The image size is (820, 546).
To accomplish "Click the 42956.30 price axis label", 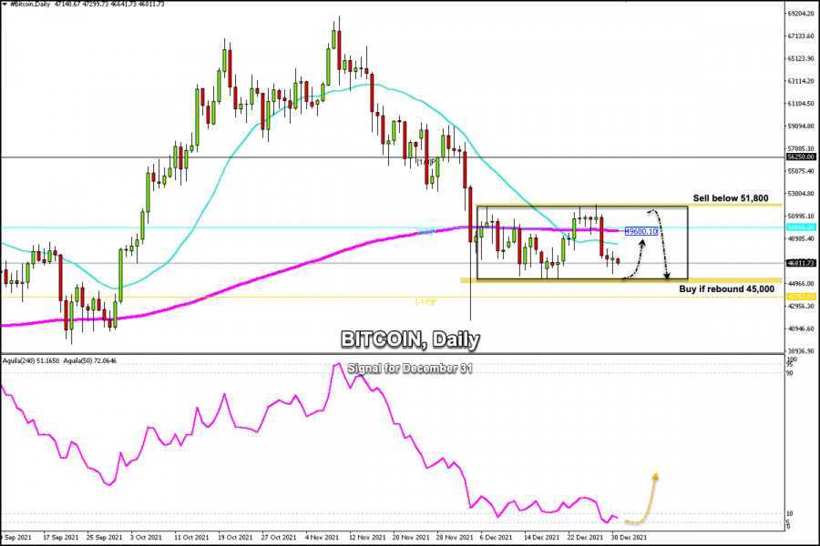I will [x=801, y=306].
